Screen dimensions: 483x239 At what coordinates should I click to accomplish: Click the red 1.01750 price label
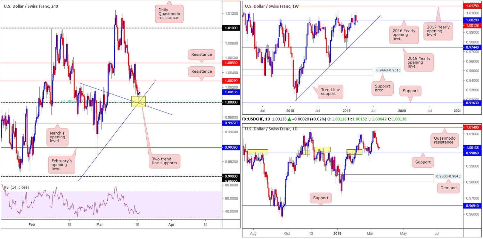tap(472, 6)
